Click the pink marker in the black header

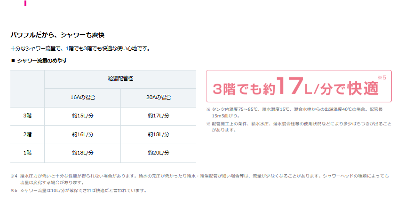point(25,4)
